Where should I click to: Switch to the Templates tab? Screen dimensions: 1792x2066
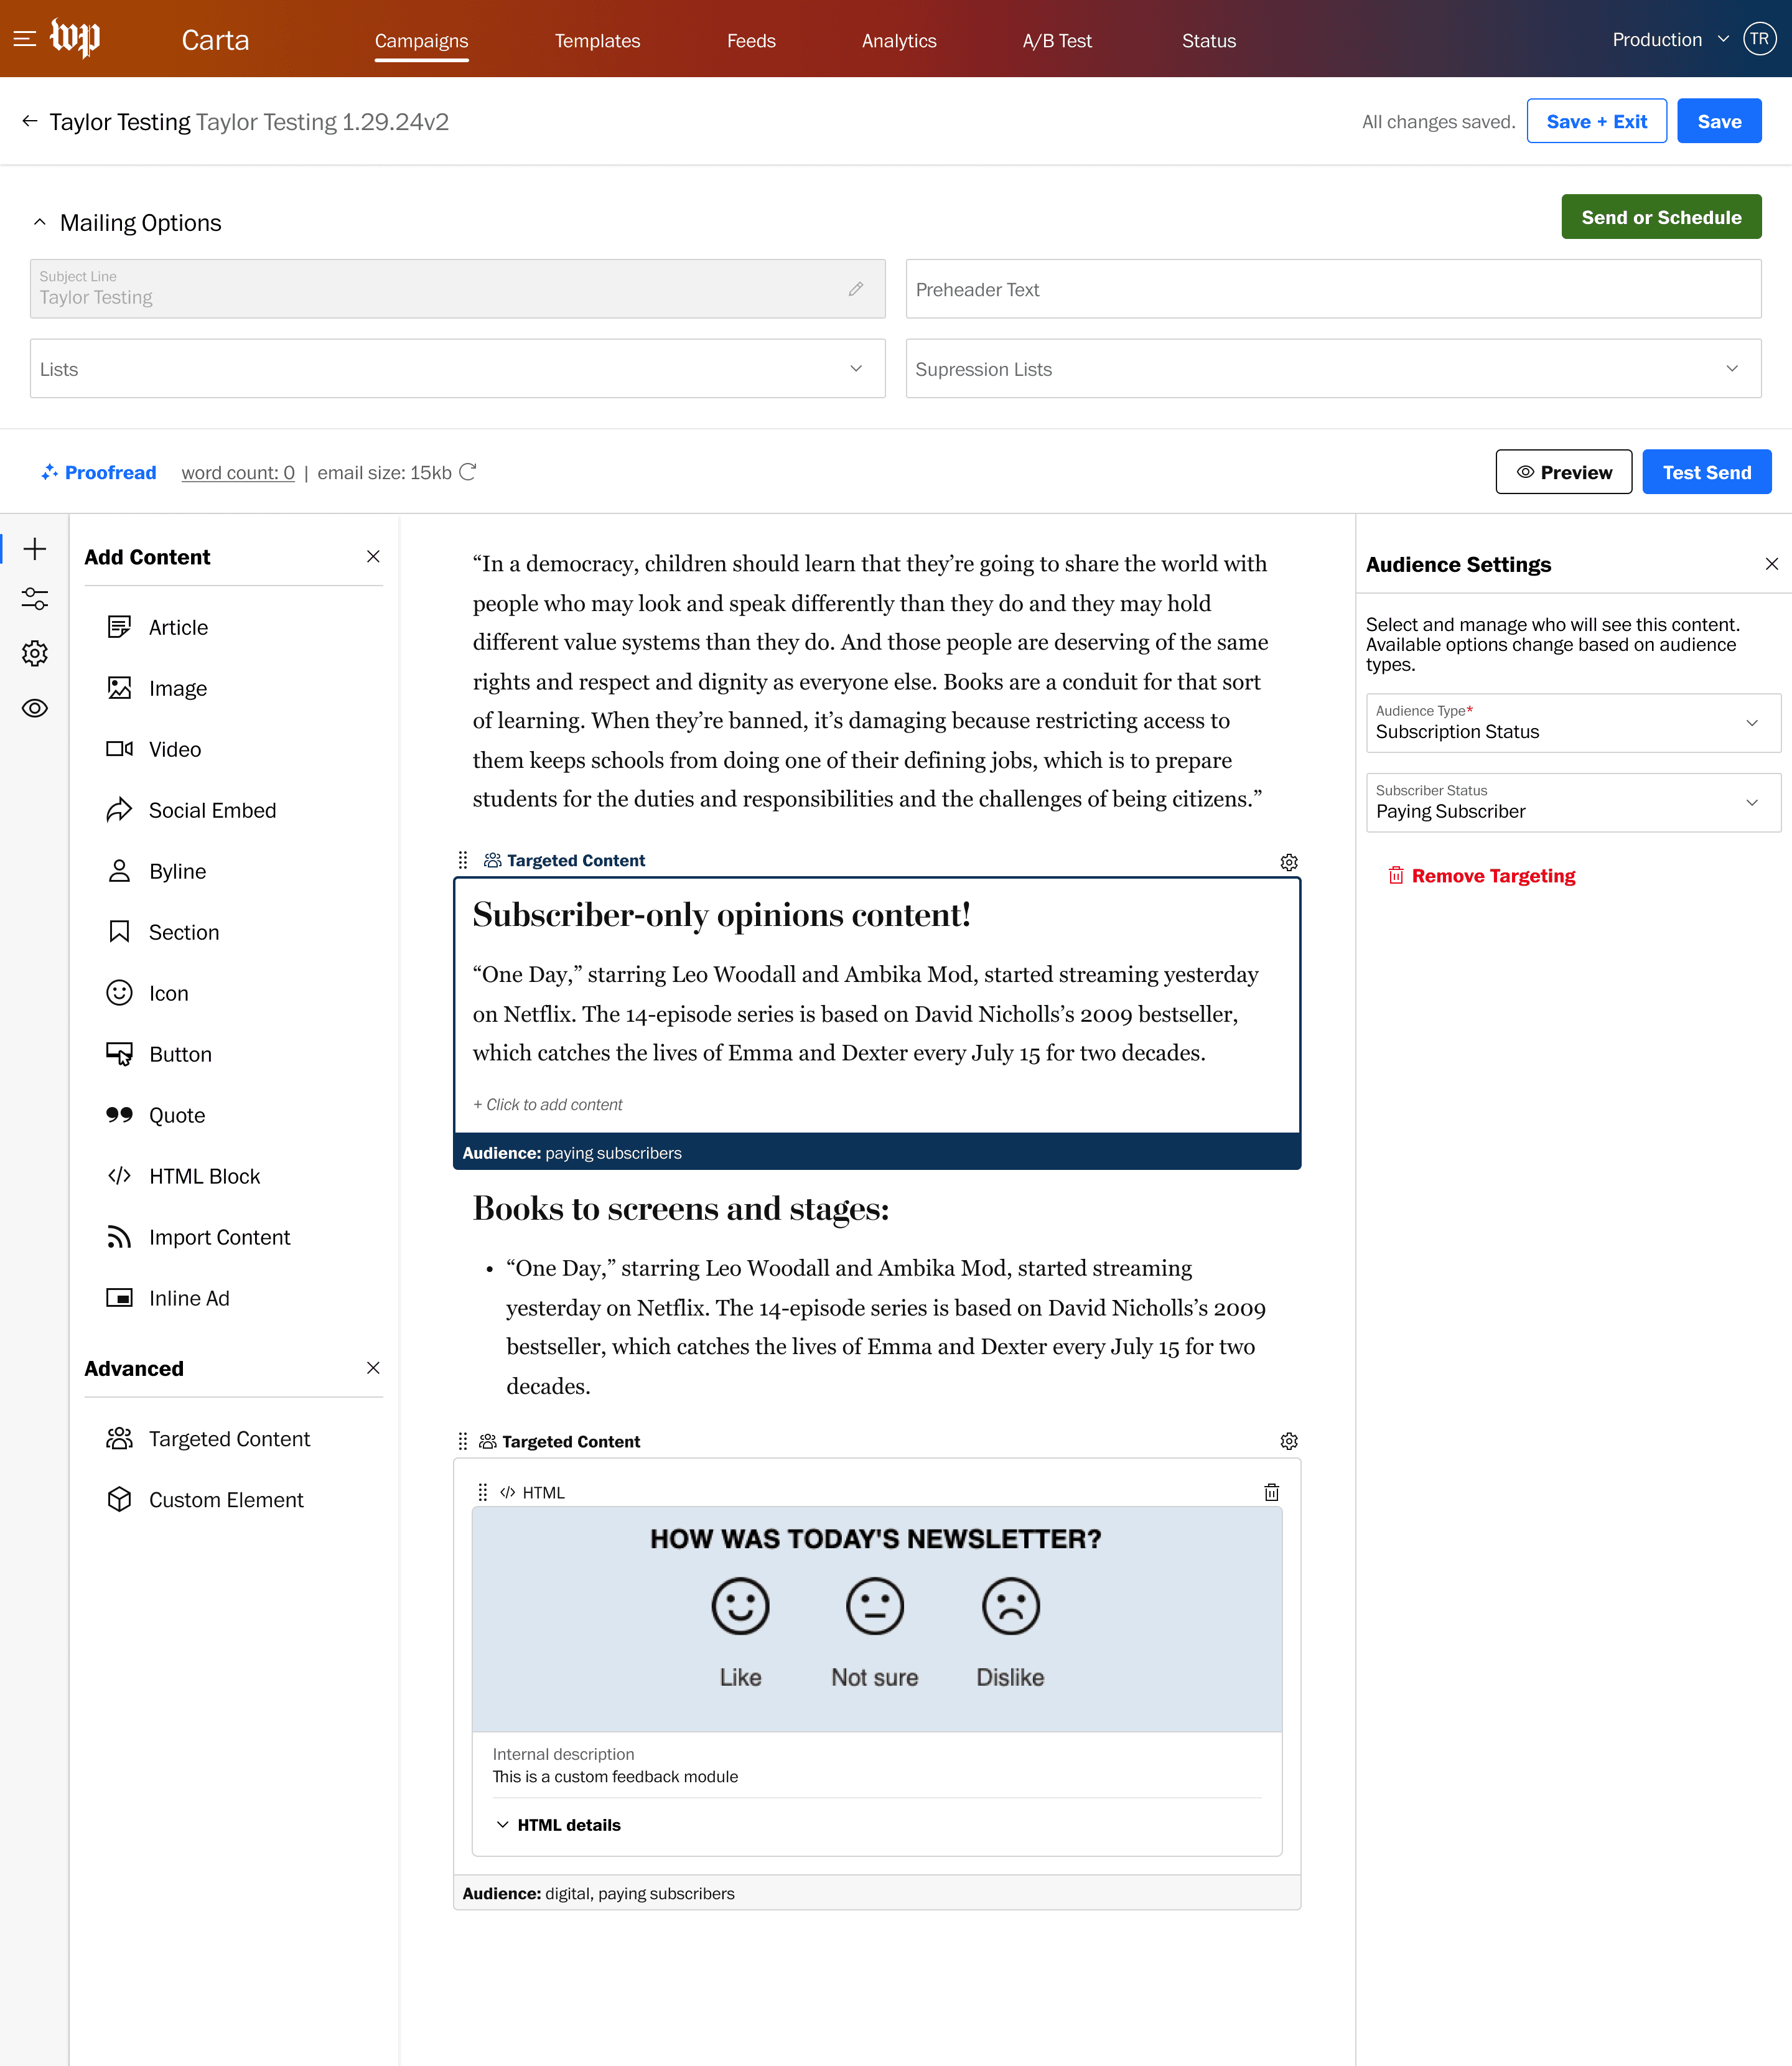point(597,41)
